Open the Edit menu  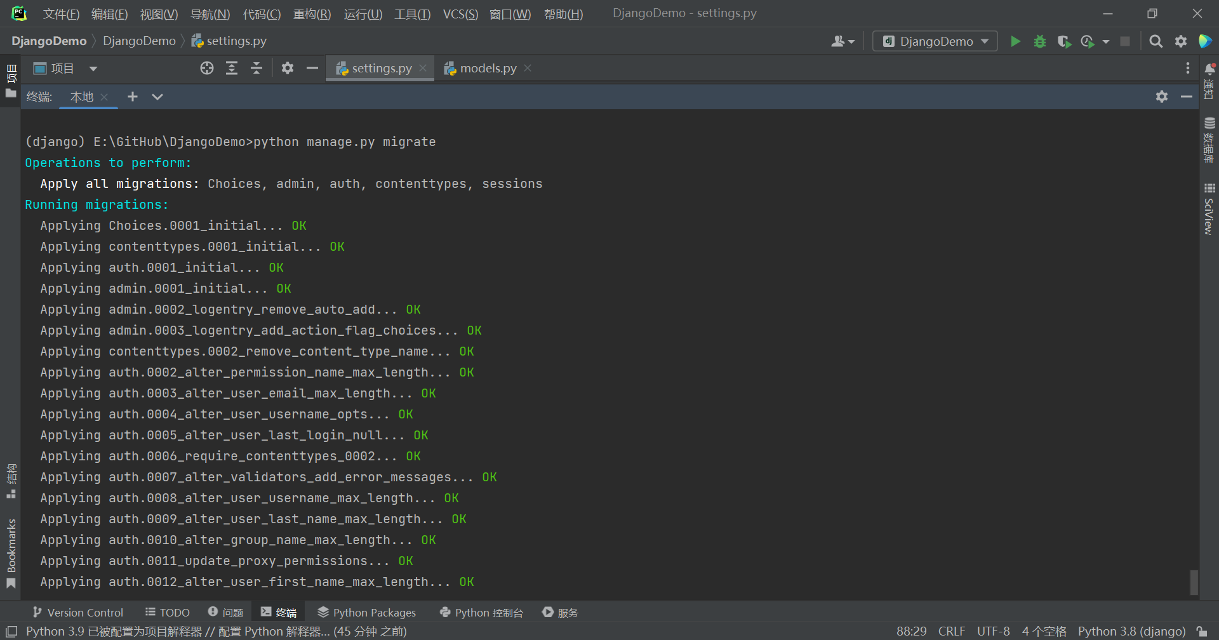[x=109, y=14]
